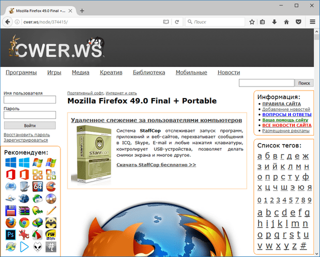Bookmark this page with the star icon
320x257 pixels.
252,22
